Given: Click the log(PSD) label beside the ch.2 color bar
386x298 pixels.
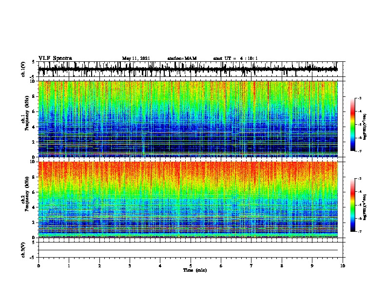Looking at the screenshot, I should (365, 207).
